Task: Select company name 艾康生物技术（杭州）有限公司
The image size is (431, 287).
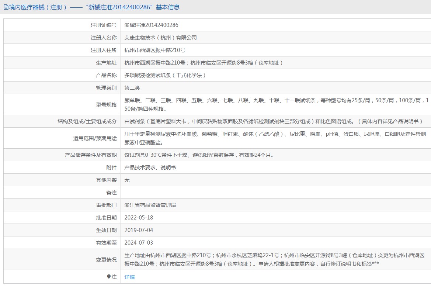Action: pyautogui.click(x=160, y=38)
